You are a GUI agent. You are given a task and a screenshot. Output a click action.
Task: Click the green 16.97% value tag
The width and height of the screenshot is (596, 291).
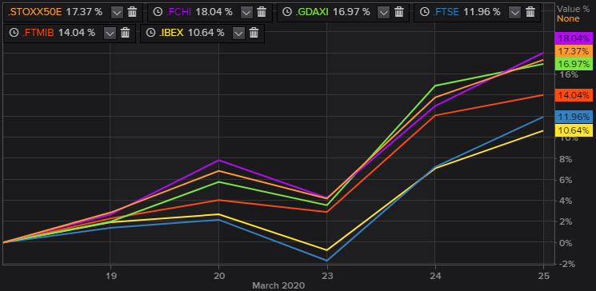coord(573,64)
